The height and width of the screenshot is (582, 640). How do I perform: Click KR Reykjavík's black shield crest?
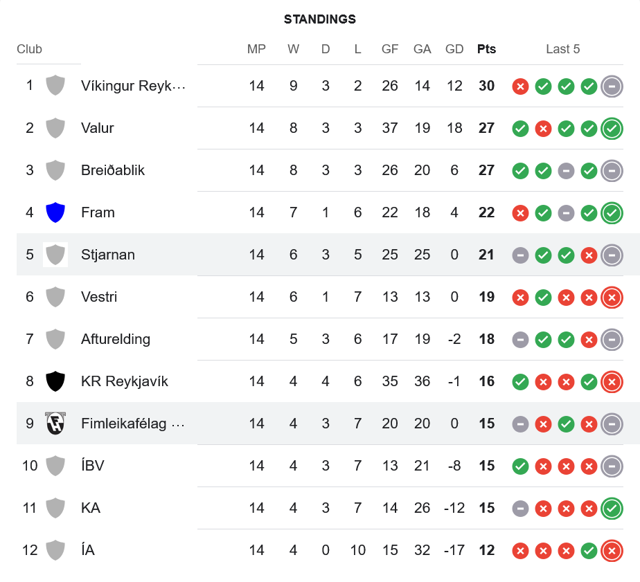pos(55,381)
